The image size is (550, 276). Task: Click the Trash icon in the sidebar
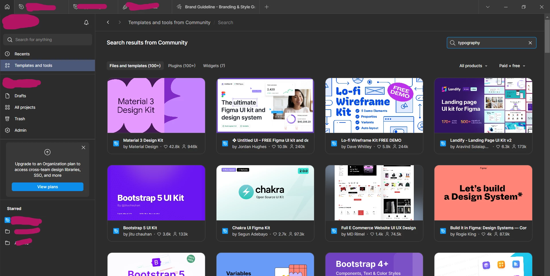click(7, 119)
